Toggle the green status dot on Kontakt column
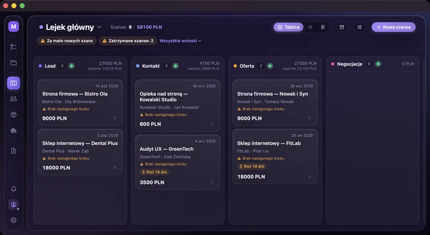 coord(175,66)
